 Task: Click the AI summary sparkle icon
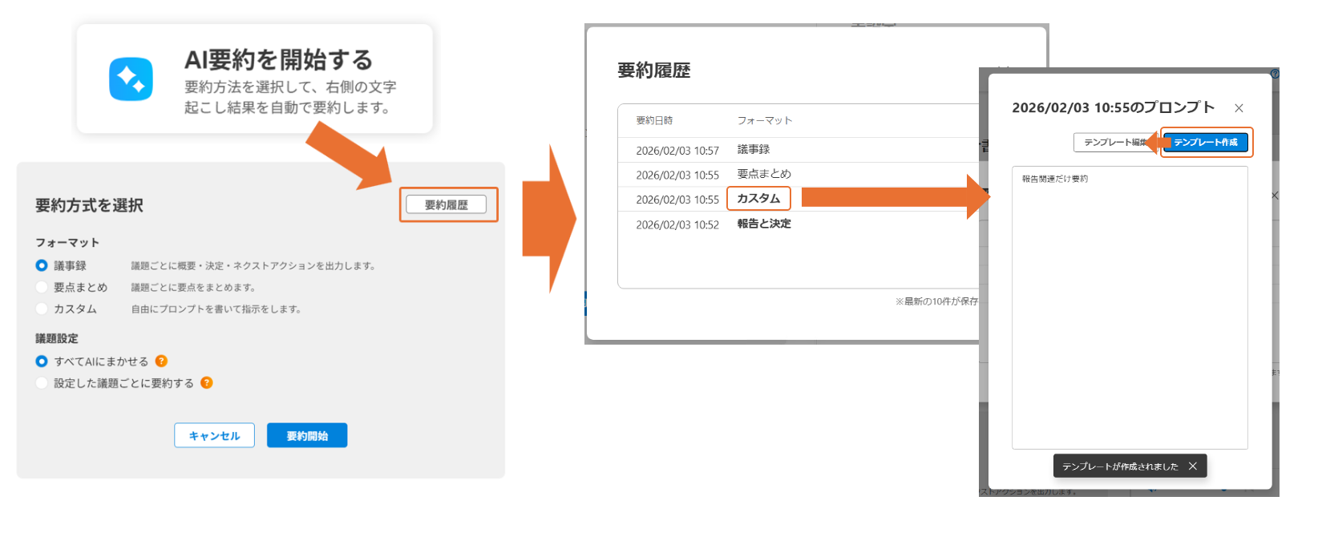tap(131, 79)
